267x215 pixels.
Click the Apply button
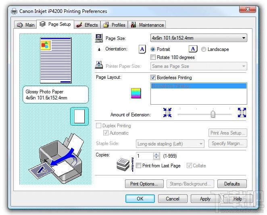point(205,199)
